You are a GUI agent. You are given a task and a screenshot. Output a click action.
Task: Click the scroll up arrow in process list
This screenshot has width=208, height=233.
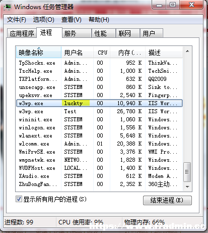point(187,51)
